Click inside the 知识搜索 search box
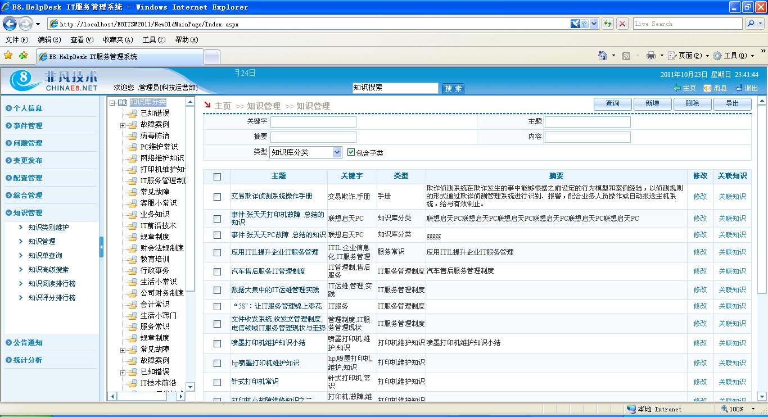The image size is (768, 417). coord(395,88)
